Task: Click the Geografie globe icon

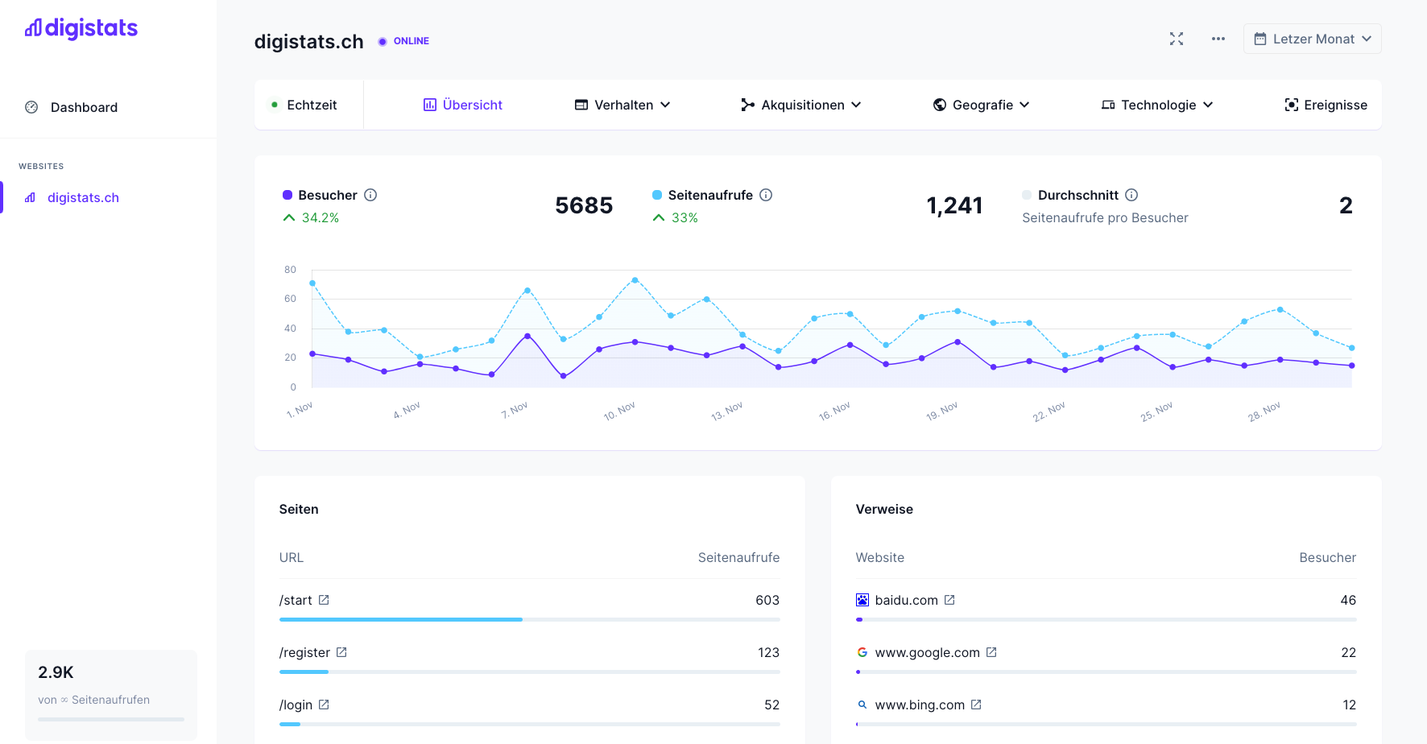Action: coord(940,105)
